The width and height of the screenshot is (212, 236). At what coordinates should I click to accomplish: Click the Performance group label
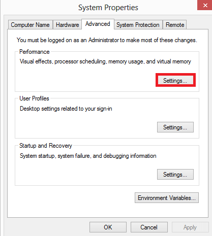click(35, 52)
